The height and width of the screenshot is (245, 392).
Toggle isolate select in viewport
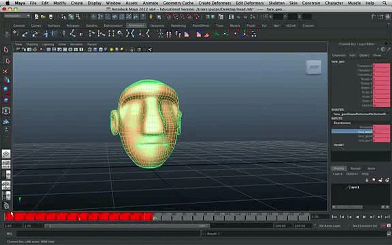pyautogui.click(x=132, y=49)
